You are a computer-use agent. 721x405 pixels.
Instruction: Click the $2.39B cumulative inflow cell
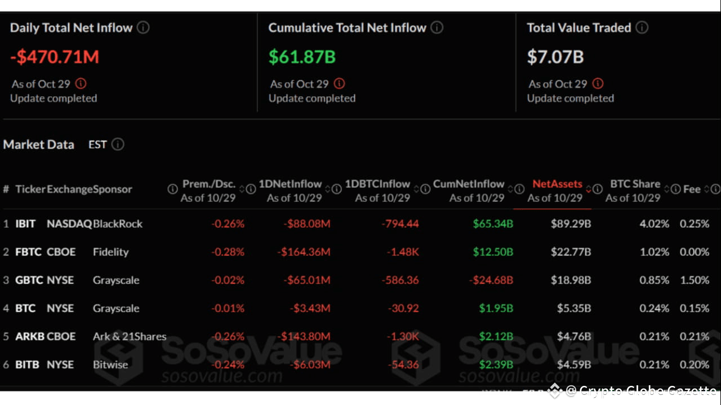496,364
